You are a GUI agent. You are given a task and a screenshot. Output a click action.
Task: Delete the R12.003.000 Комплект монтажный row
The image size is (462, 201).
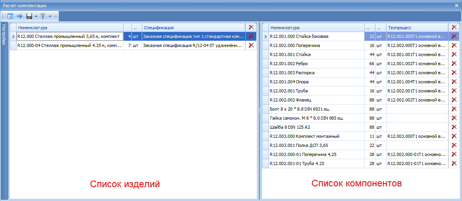pos(454,137)
